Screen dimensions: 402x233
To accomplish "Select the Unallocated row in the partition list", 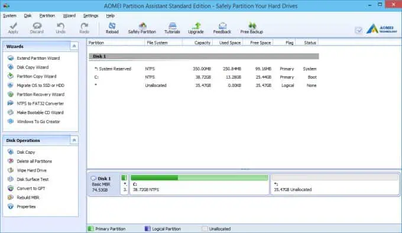I will 205,85.
